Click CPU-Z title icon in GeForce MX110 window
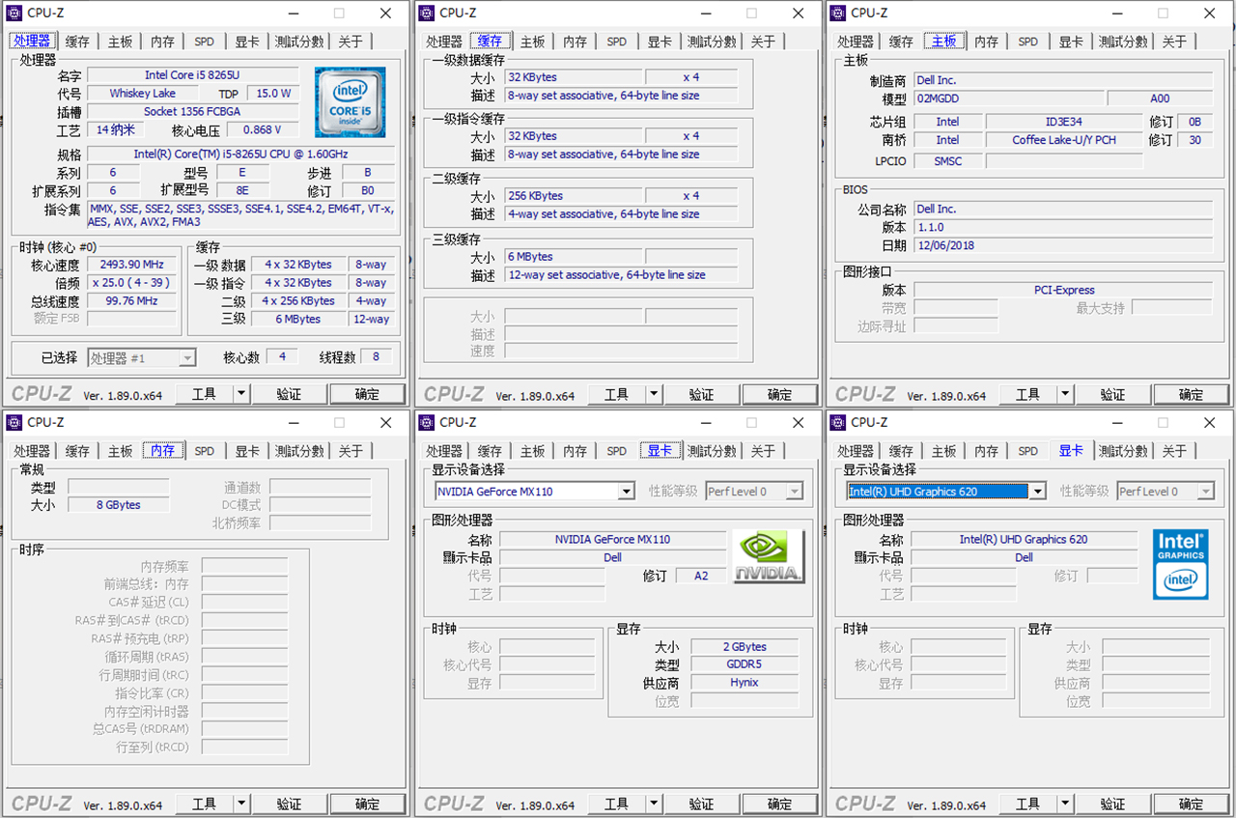Image resolution: width=1236 pixels, height=818 pixels. [x=427, y=422]
